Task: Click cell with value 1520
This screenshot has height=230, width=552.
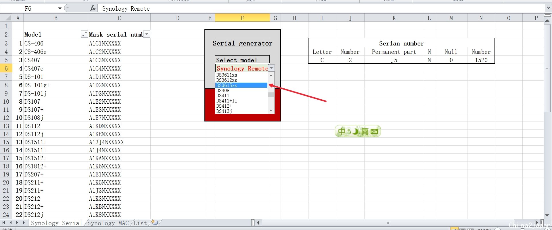Action: point(481,60)
